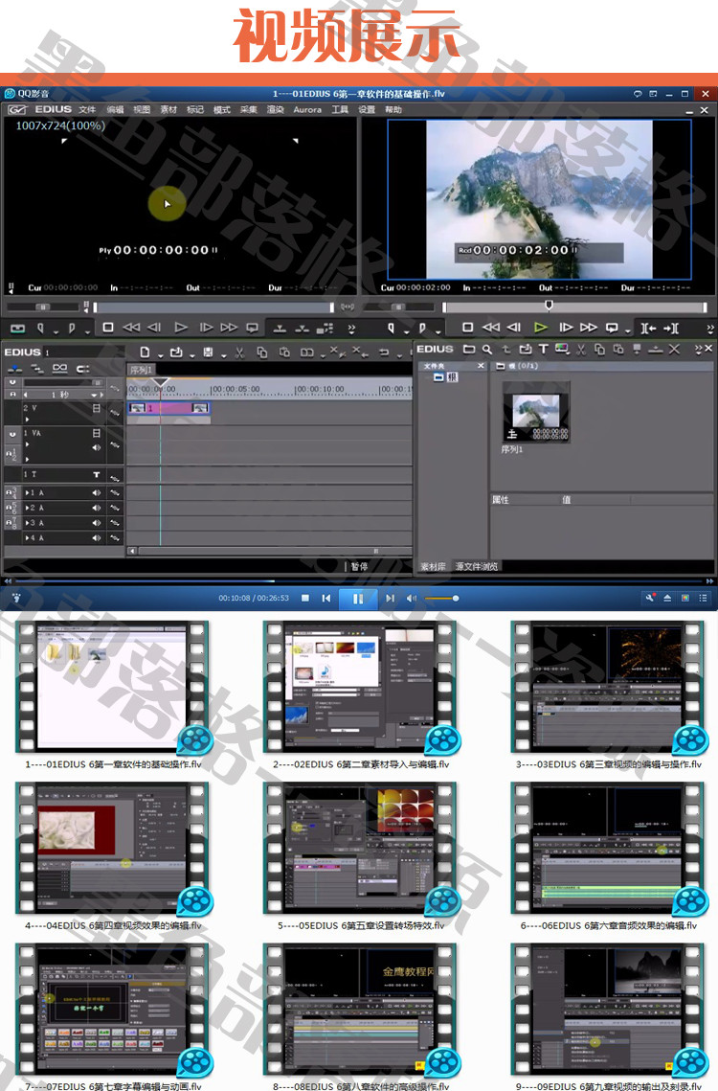Click the Add Clip icon in bin toolbar
The image size is (718, 1091).
point(526,350)
